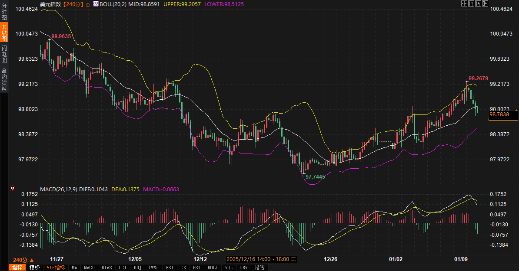Switch sub-indicator to KDJ
The image size is (519, 271).
pyautogui.click(x=137, y=268)
